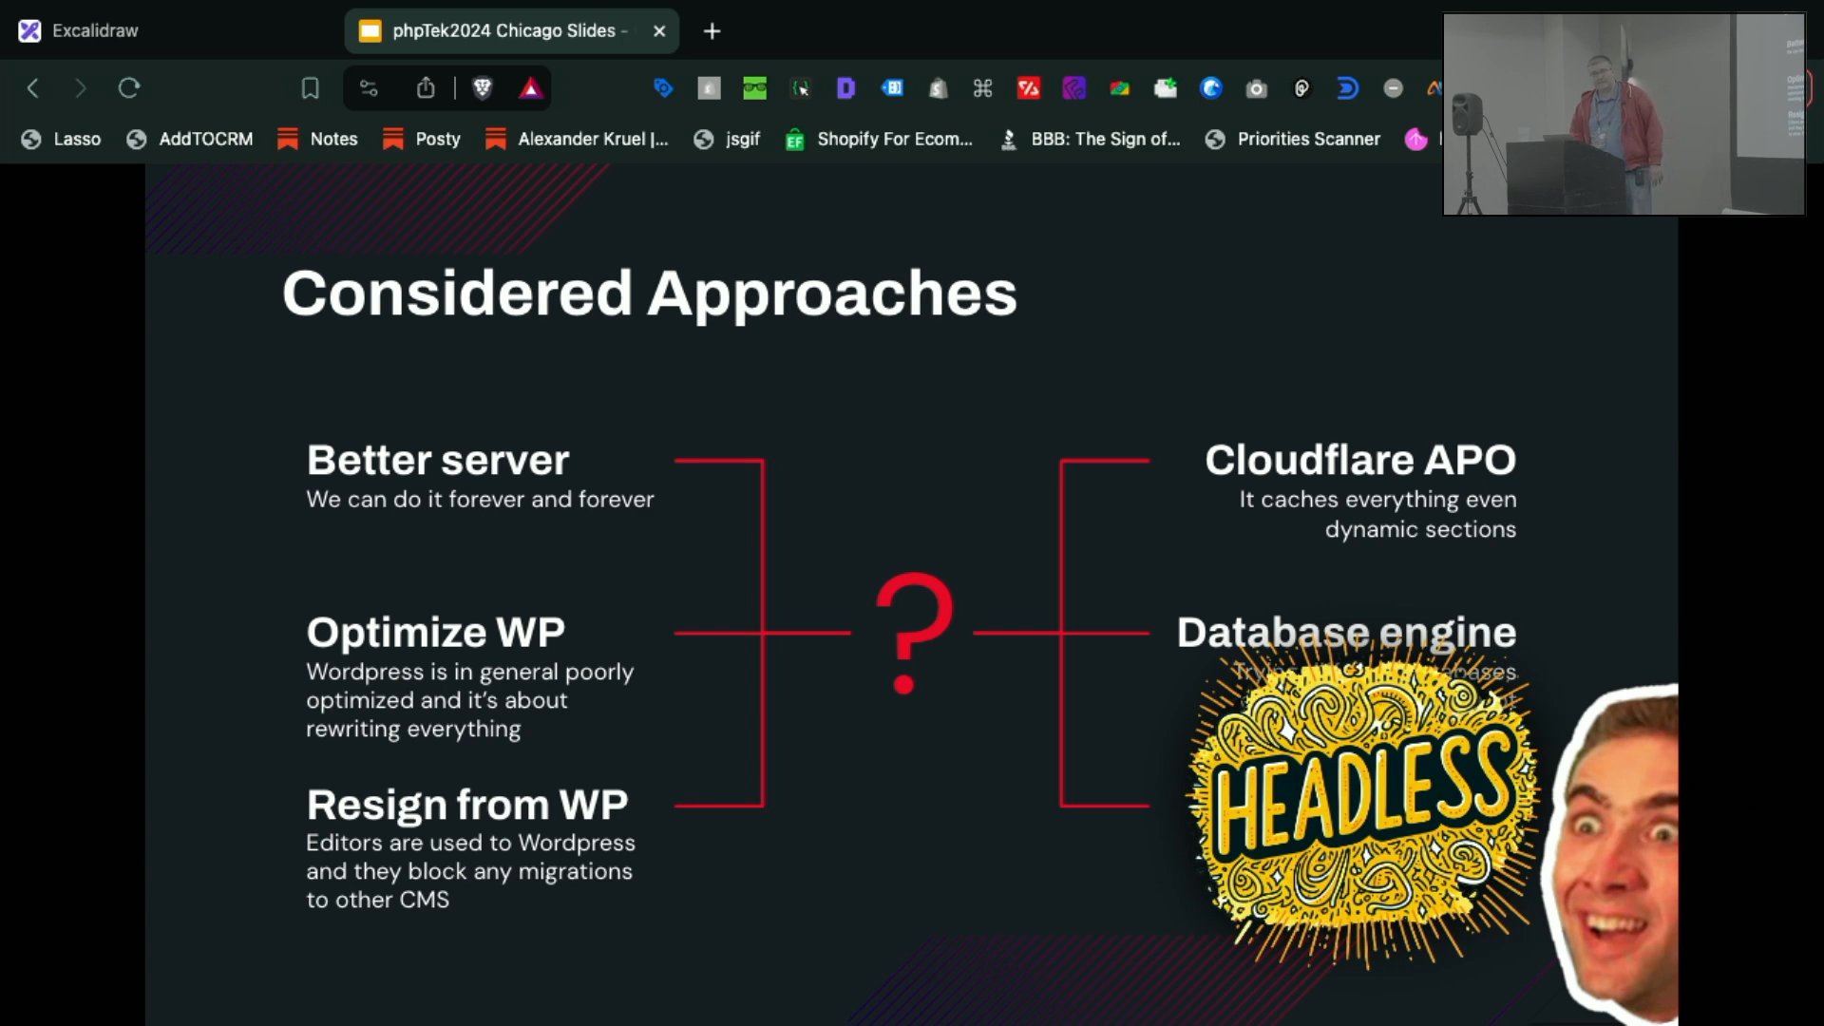The width and height of the screenshot is (1824, 1026).
Task: Click the Lasso bookmark in favorites bar
Action: coord(78,138)
